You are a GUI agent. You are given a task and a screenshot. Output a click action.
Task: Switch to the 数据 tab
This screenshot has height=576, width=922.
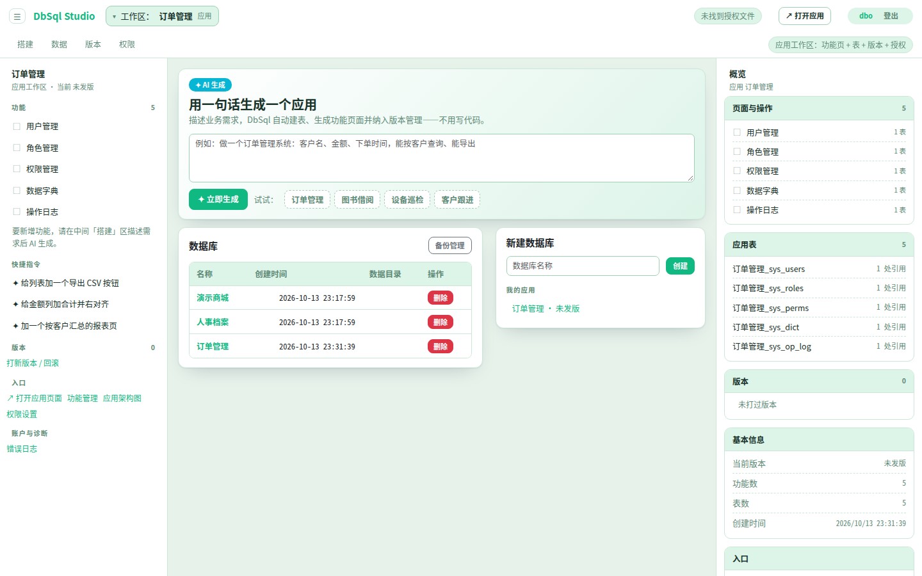(60, 44)
